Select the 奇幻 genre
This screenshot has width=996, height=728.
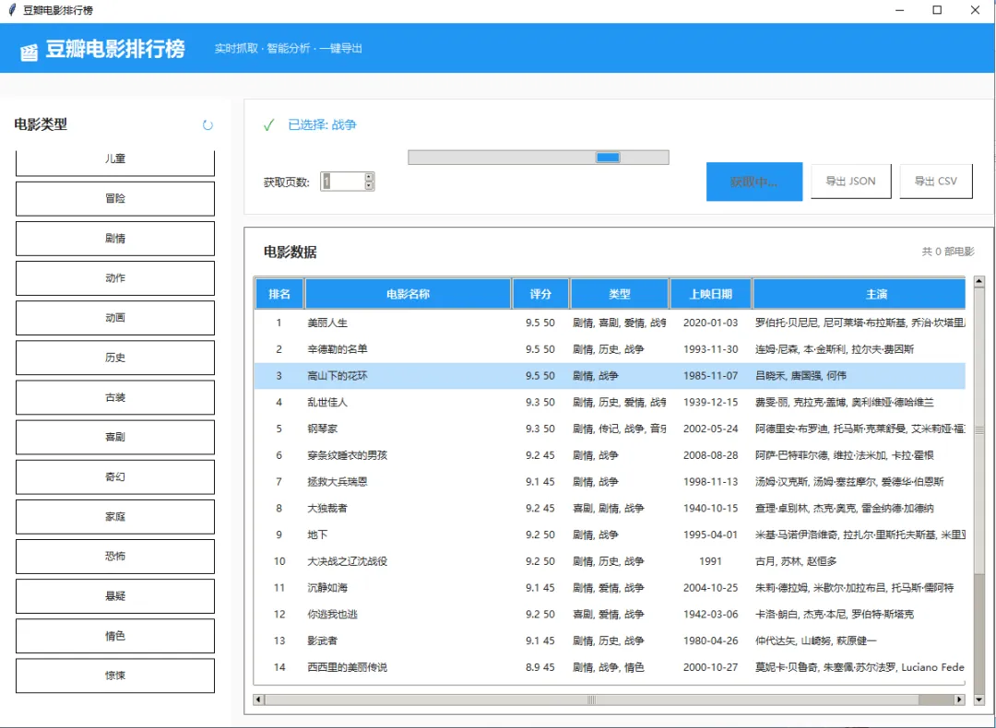click(x=115, y=476)
